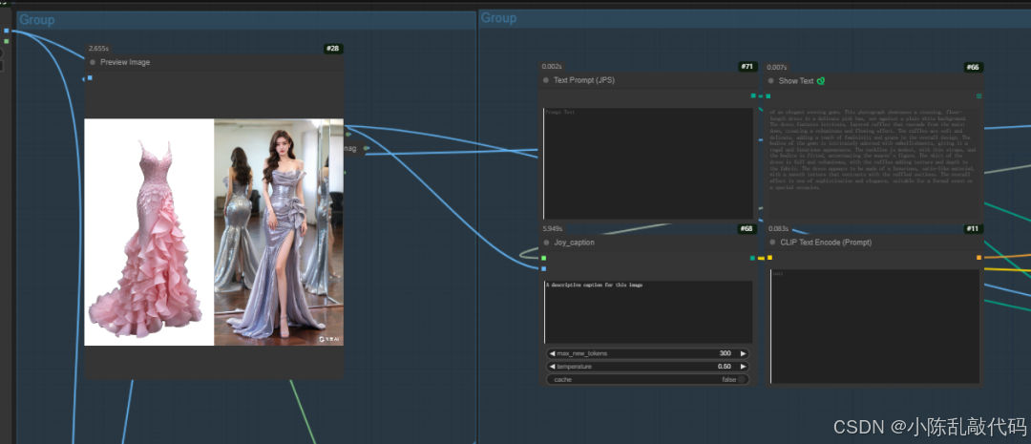
Task: Click the teal output port on Text Prompt (JPS)
Action: (x=753, y=96)
